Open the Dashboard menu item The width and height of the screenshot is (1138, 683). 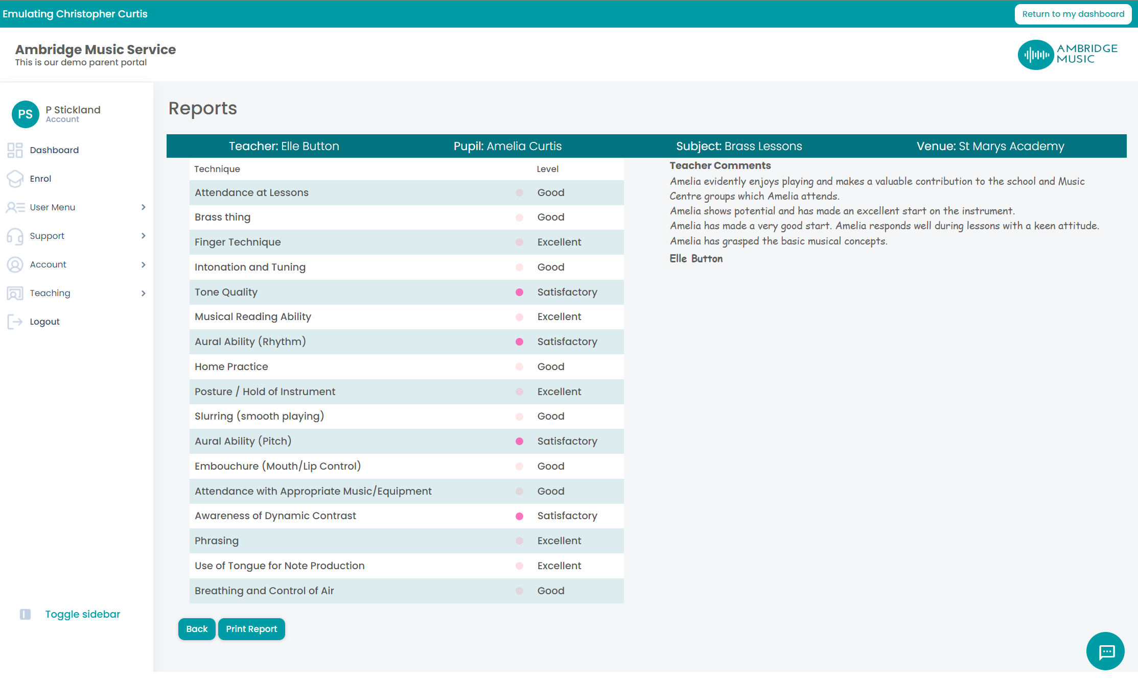coord(54,150)
